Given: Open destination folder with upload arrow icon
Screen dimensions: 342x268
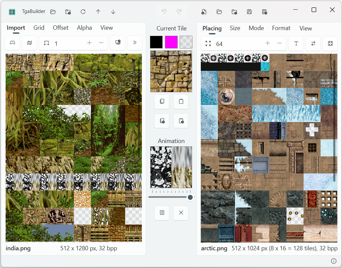Looking at the screenshot, I should point(234,12).
